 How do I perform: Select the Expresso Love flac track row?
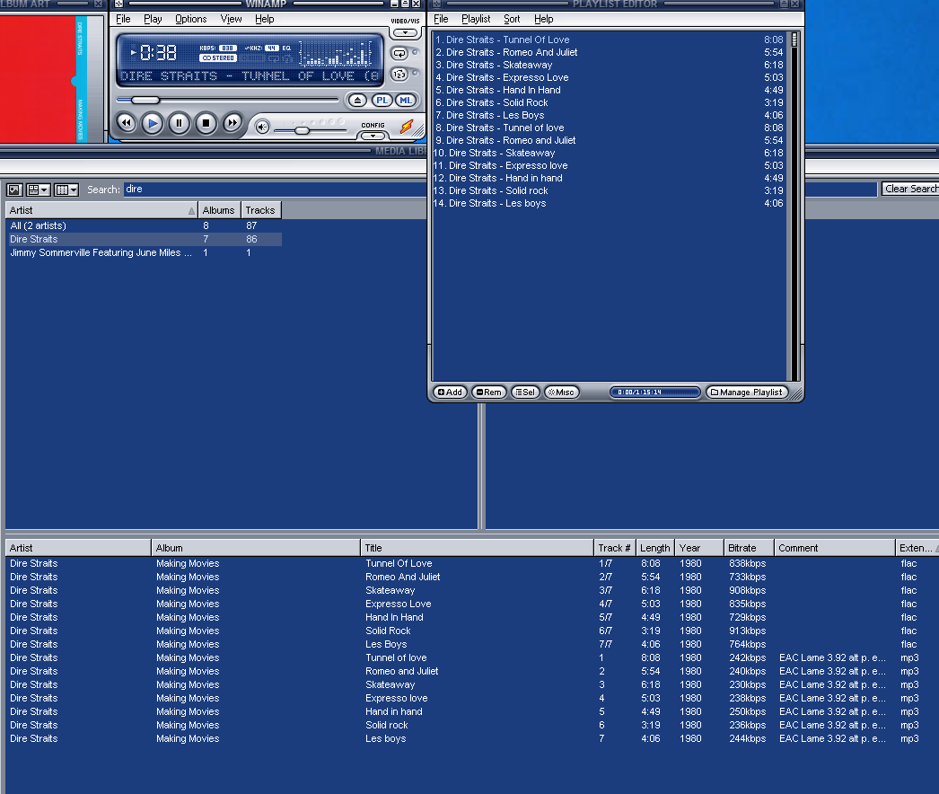(x=470, y=604)
